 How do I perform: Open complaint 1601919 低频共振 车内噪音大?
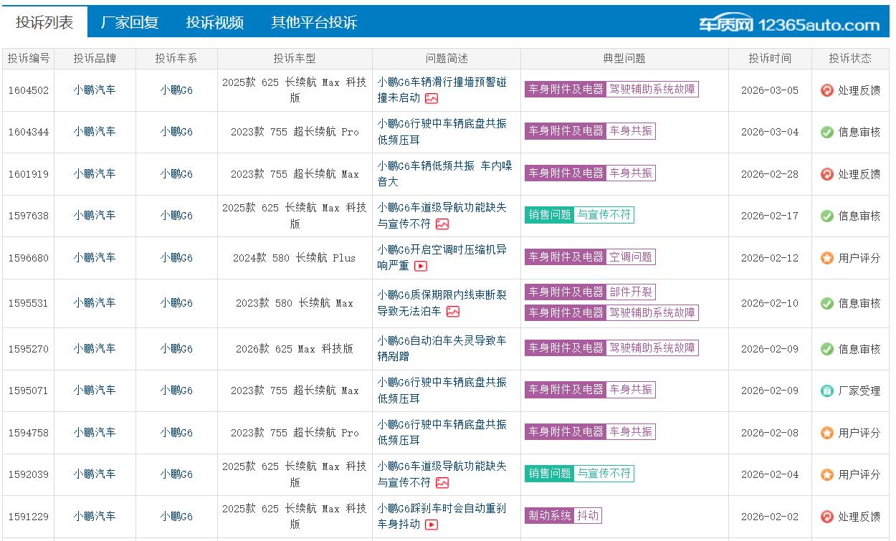point(445,173)
